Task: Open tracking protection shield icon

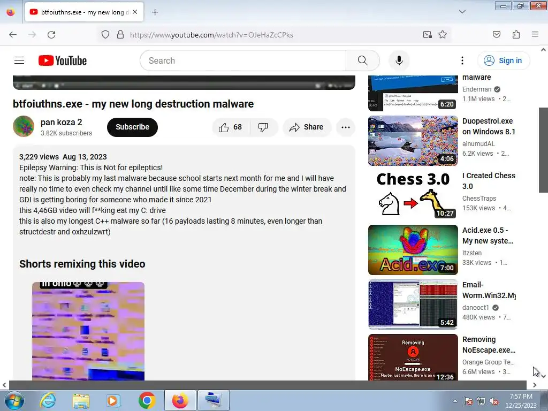Action: 105,35
